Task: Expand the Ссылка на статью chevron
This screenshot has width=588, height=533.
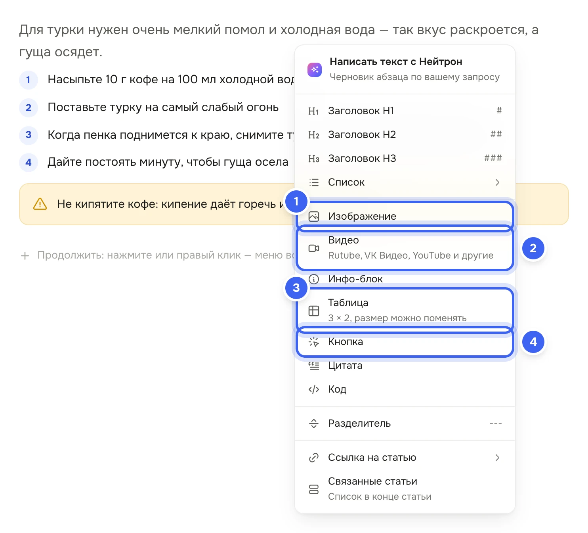Action: click(x=497, y=458)
